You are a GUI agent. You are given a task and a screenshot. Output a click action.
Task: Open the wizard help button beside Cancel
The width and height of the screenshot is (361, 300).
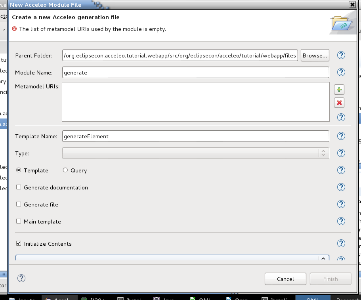pyautogui.click(x=21, y=278)
